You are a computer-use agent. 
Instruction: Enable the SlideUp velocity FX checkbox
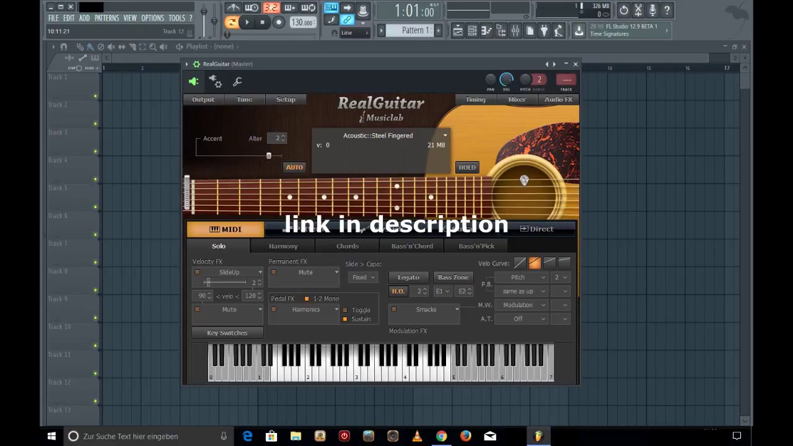coord(197,273)
